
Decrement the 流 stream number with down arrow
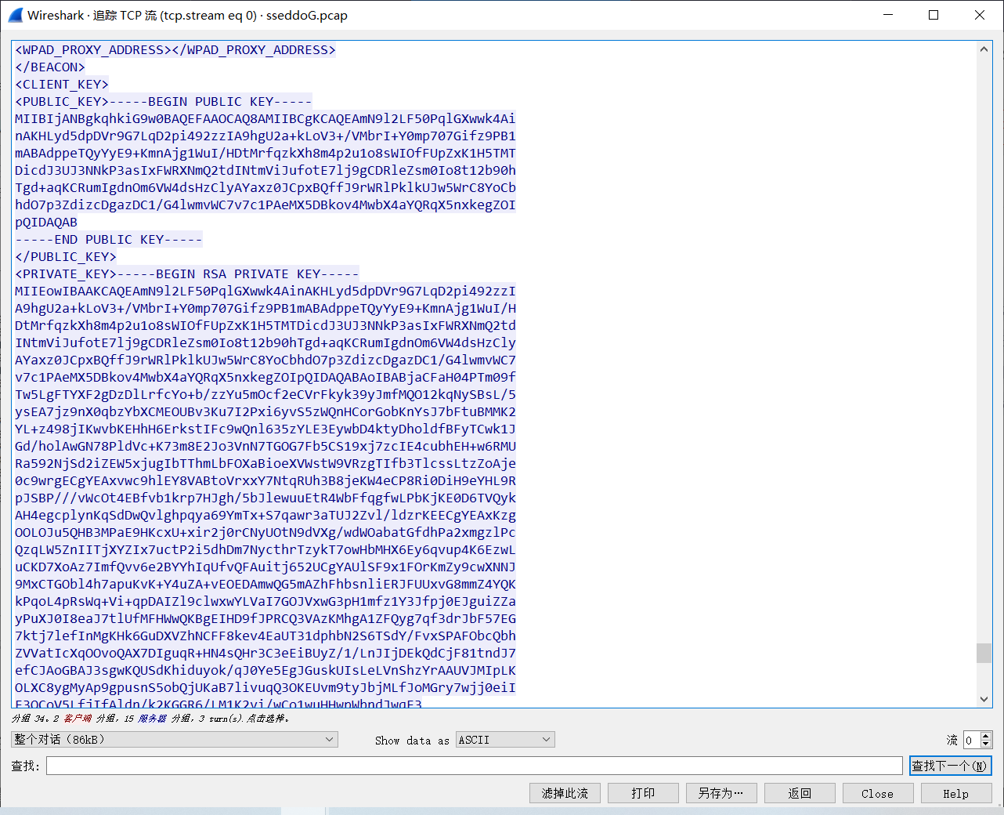[987, 743]
